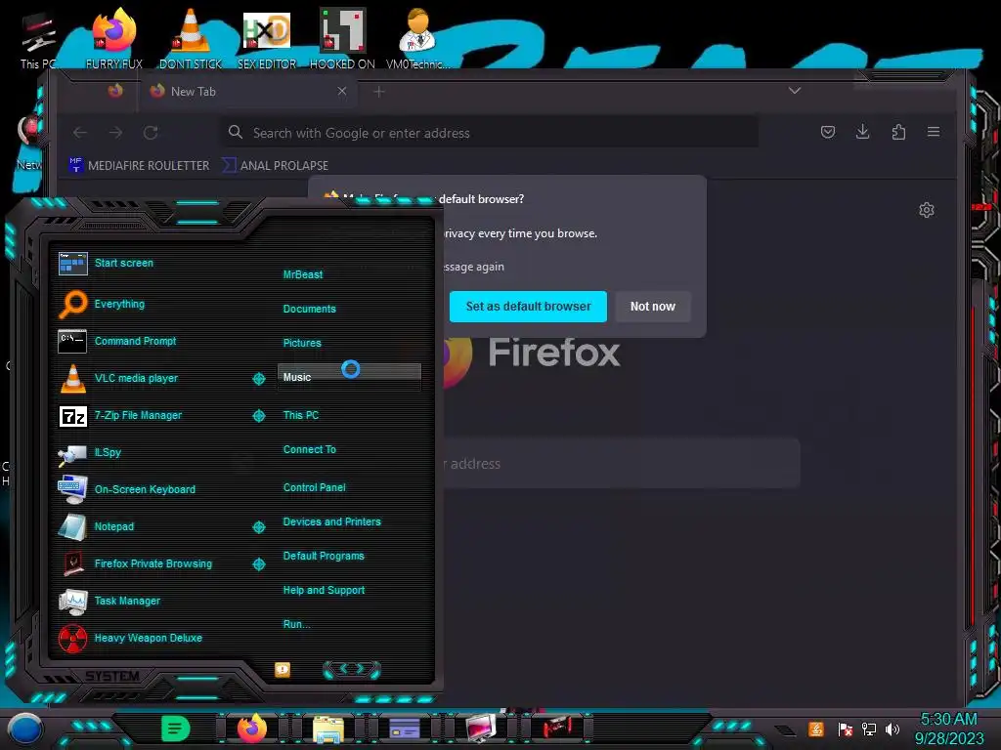
Task: Open Firefox downloads panel
Action: tap(862, 132)
